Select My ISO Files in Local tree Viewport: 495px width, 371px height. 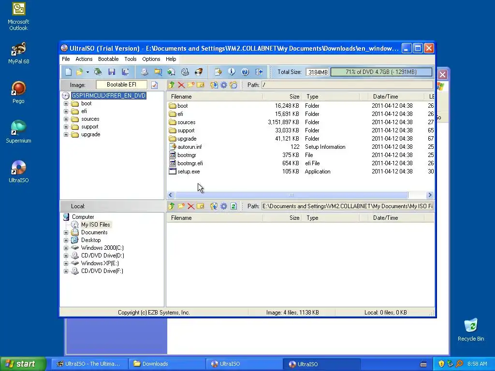click(95, 225)
